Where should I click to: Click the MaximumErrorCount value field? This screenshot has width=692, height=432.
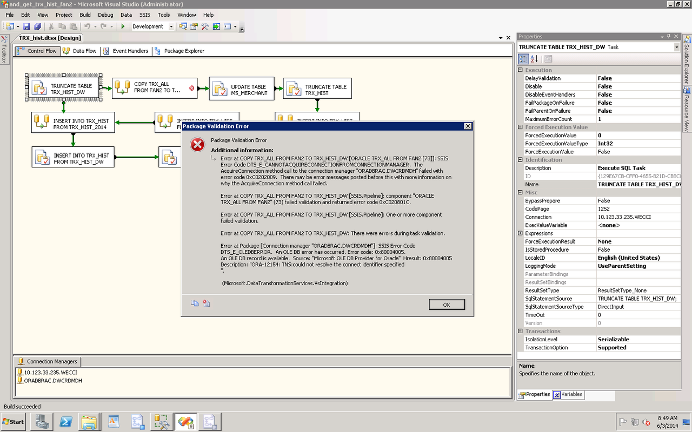pos(638,119)
